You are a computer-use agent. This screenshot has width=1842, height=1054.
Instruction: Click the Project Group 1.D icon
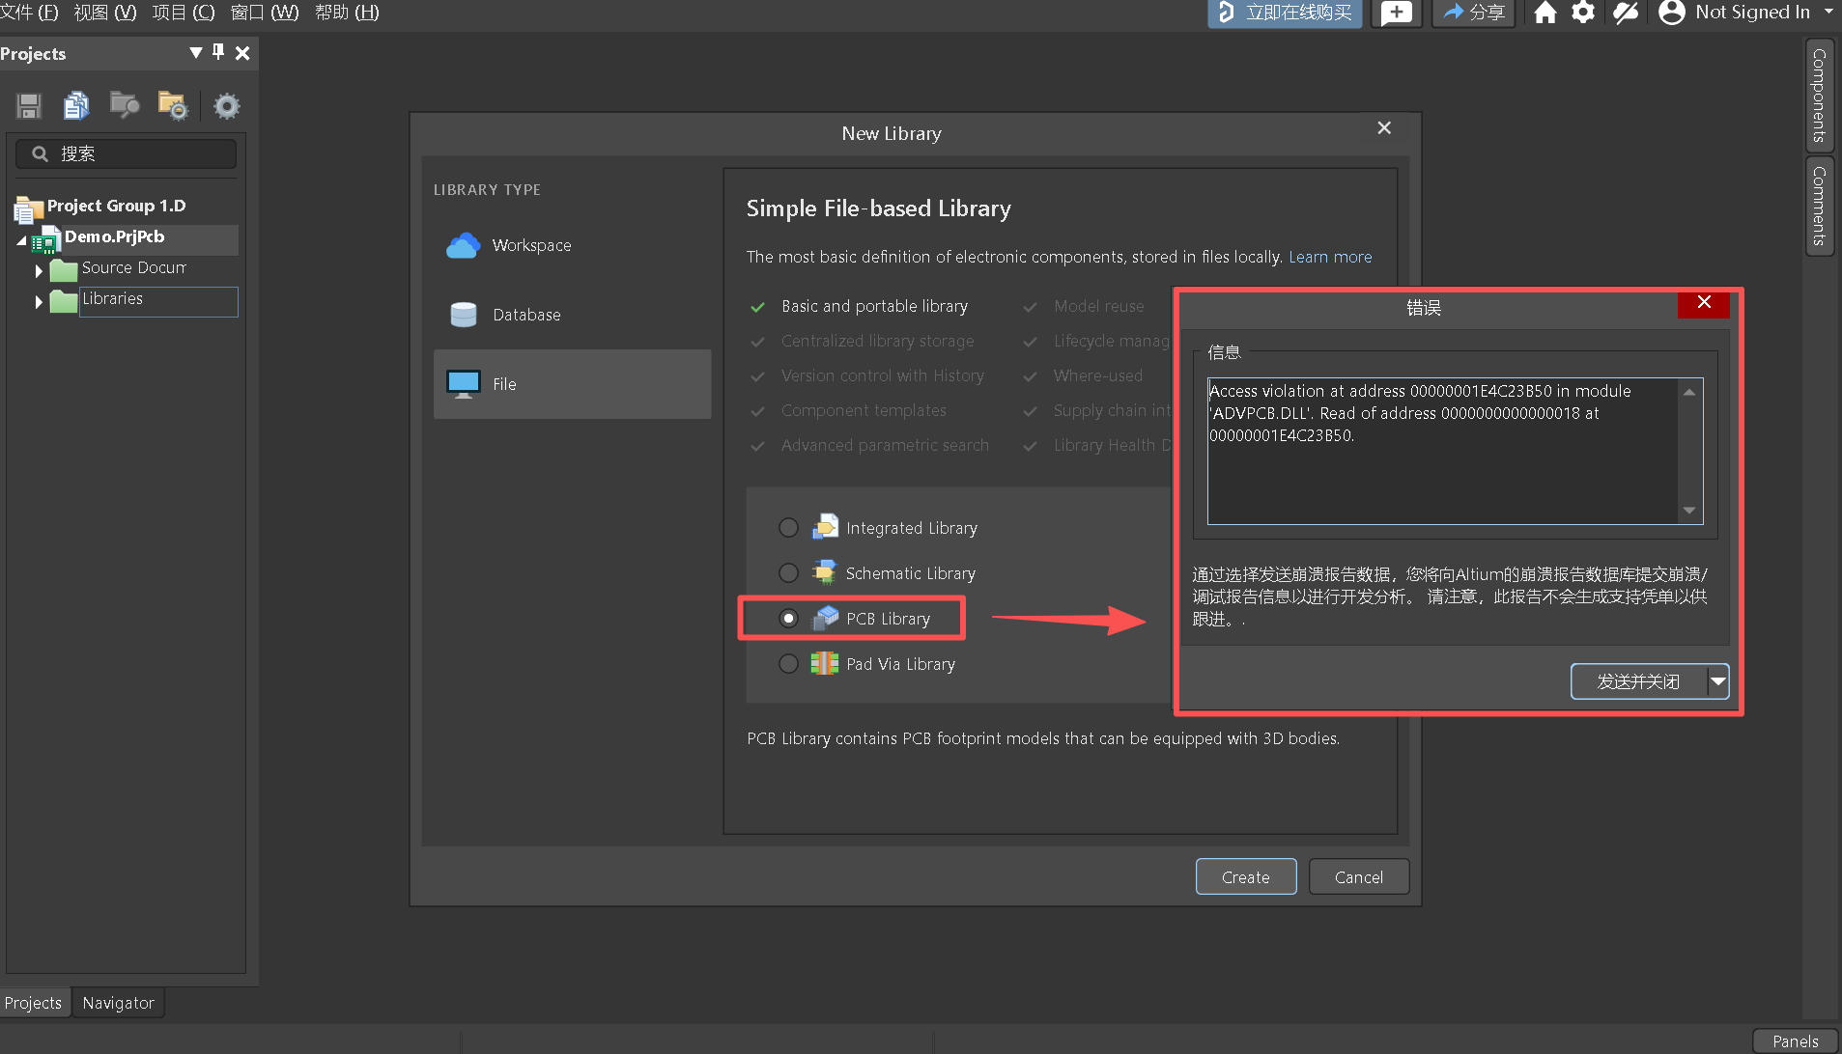coord(28,208)
